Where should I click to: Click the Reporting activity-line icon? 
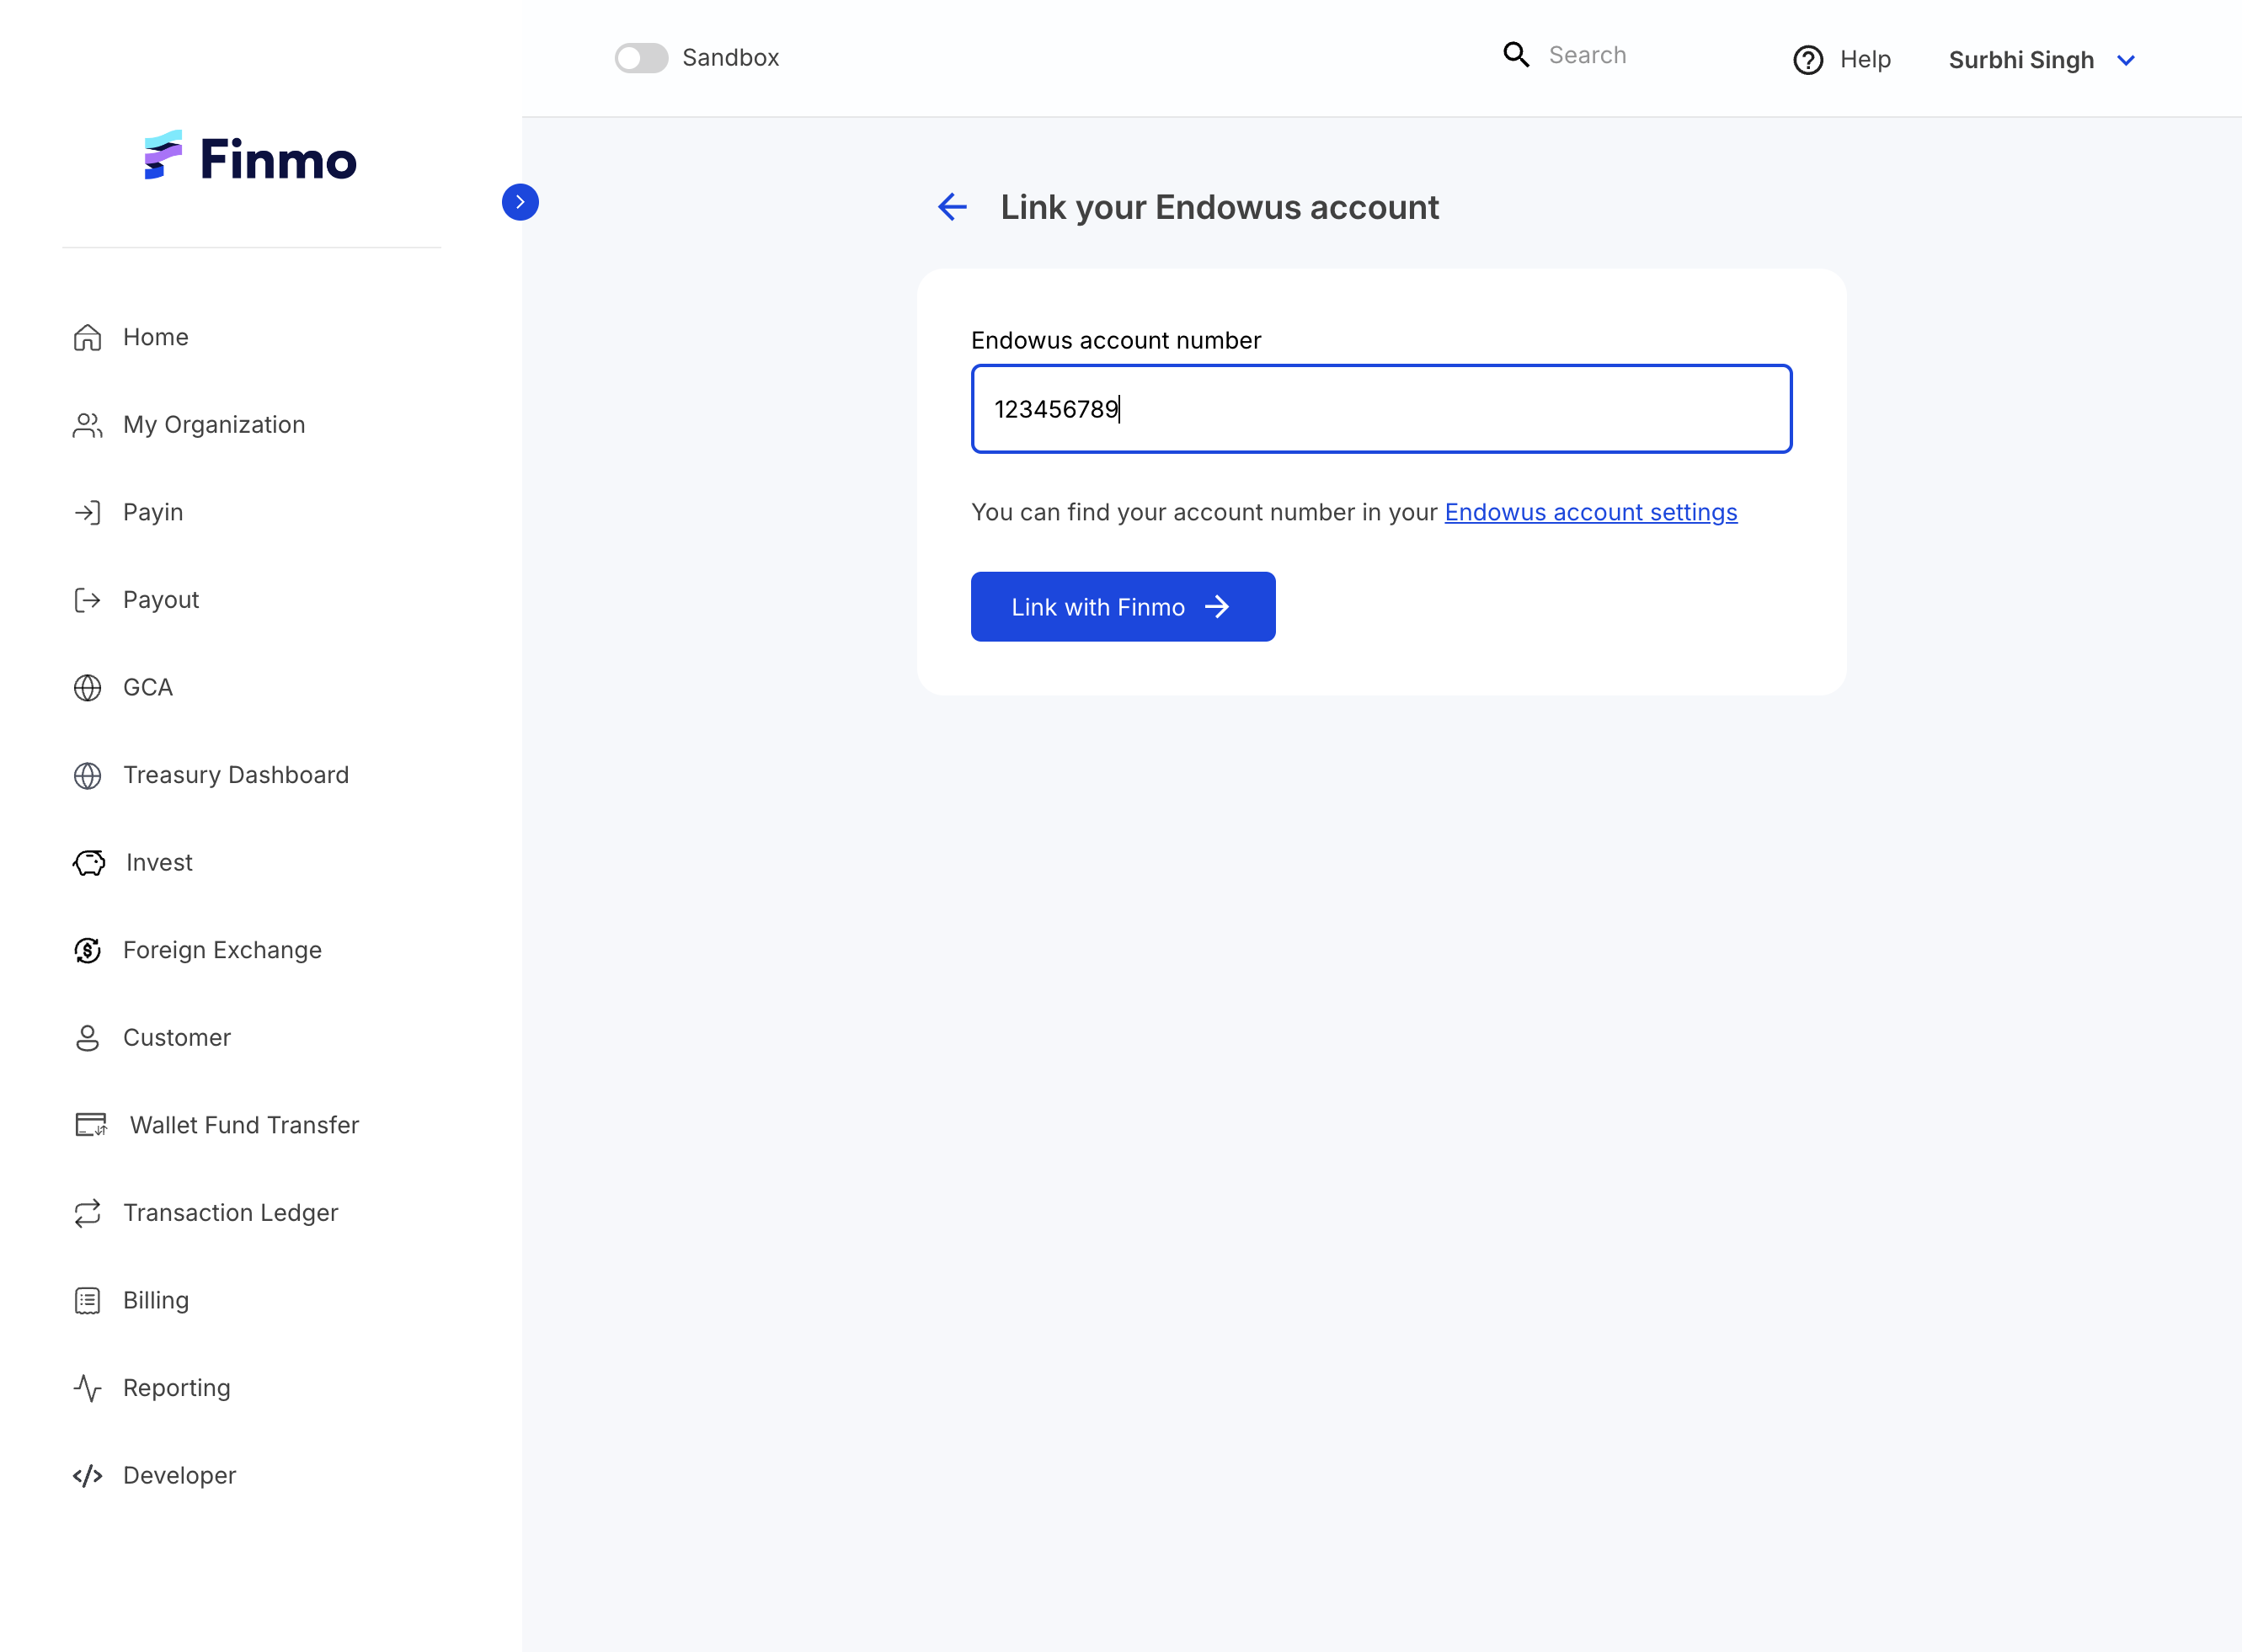(x=87, y=1388)
